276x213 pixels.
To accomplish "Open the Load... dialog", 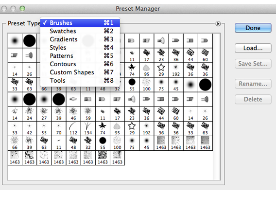I will click(x=253, y=48).
